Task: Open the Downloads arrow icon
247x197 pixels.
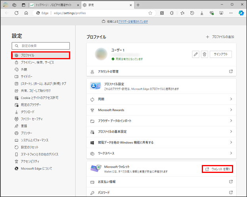Action: coord(202,13)
